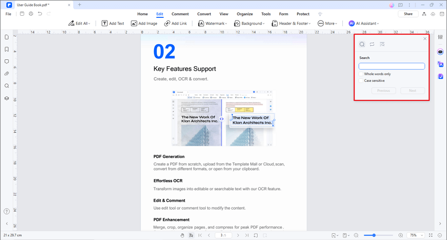
Task: Open the Translate sidebar icon
Action: (441, 65)
